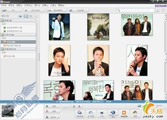Viewport: 167px width, 120px height.
Task: Open the 文件 menu
Action: click(4, 5)
